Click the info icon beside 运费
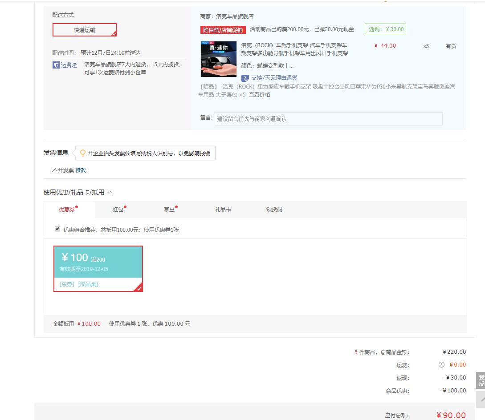Screen dimensions: 485x420 click(441, 365)
